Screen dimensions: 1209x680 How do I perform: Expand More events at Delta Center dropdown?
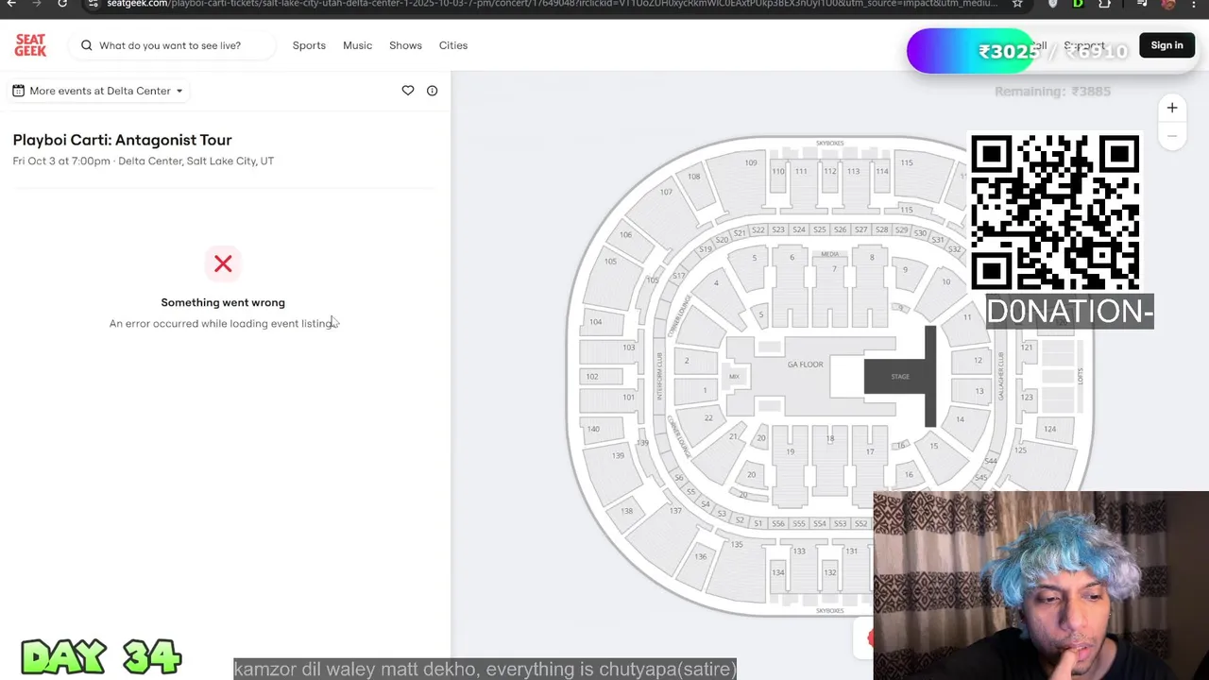pos(98,91)
